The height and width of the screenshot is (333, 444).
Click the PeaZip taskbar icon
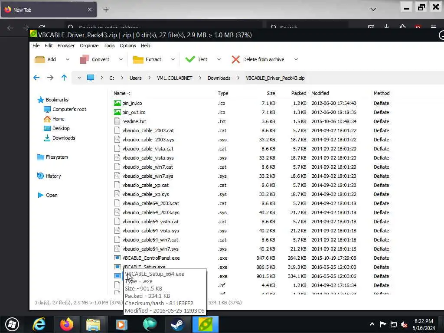click(206, 324)
